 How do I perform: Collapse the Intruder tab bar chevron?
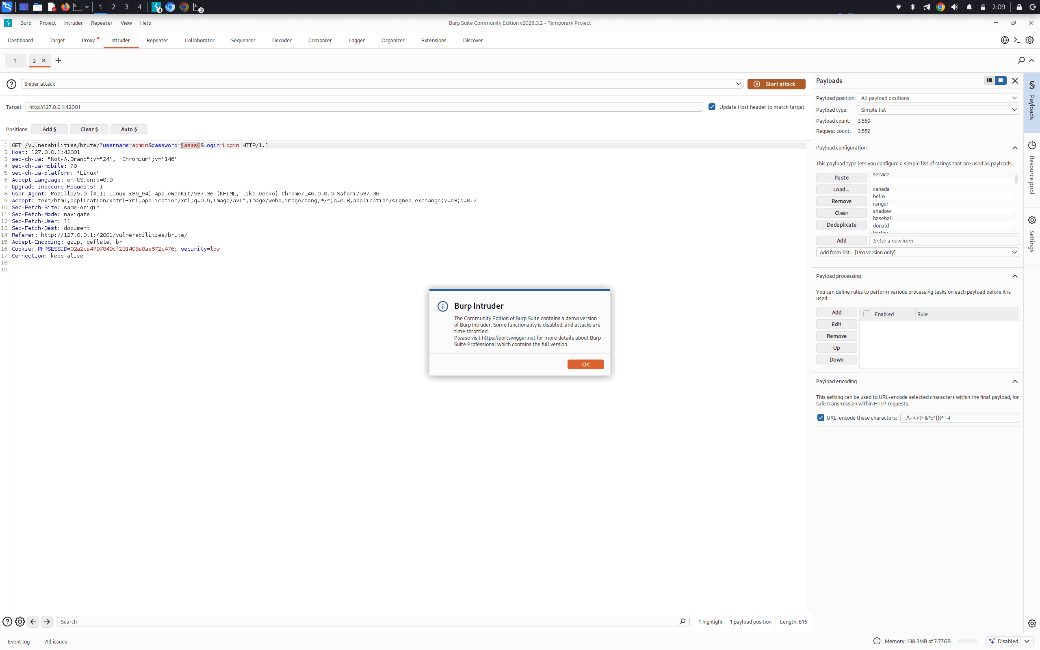[1032, 61]
